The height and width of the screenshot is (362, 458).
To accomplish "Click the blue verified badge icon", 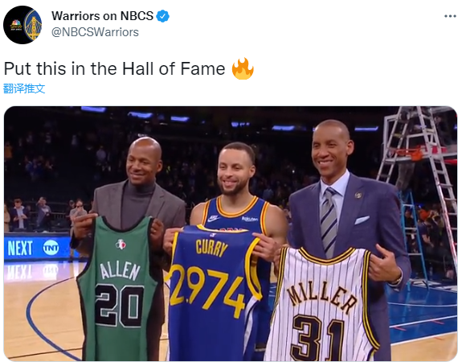I will (x=162, y=16).
